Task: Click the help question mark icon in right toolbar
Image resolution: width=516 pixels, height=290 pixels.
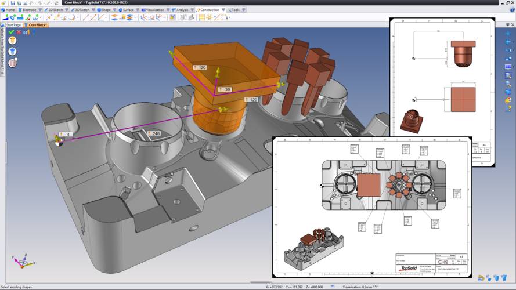Action: click(x=508, y=108)
